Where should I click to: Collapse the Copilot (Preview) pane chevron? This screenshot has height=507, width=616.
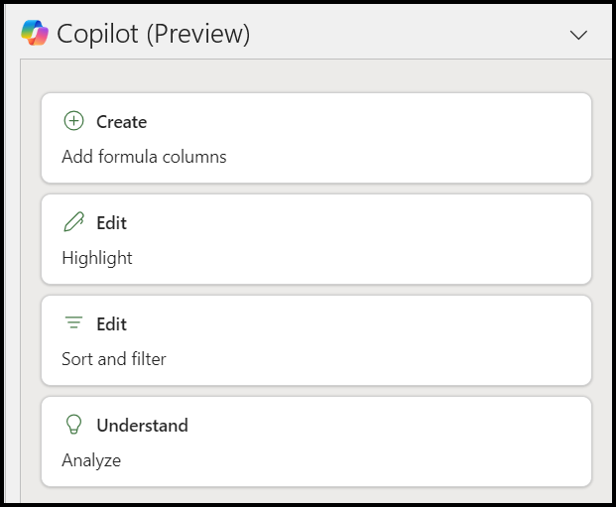tap(578, 35)
